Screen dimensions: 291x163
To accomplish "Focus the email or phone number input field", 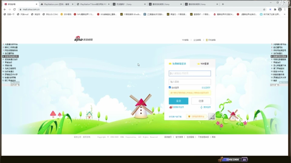I will 190,73.
